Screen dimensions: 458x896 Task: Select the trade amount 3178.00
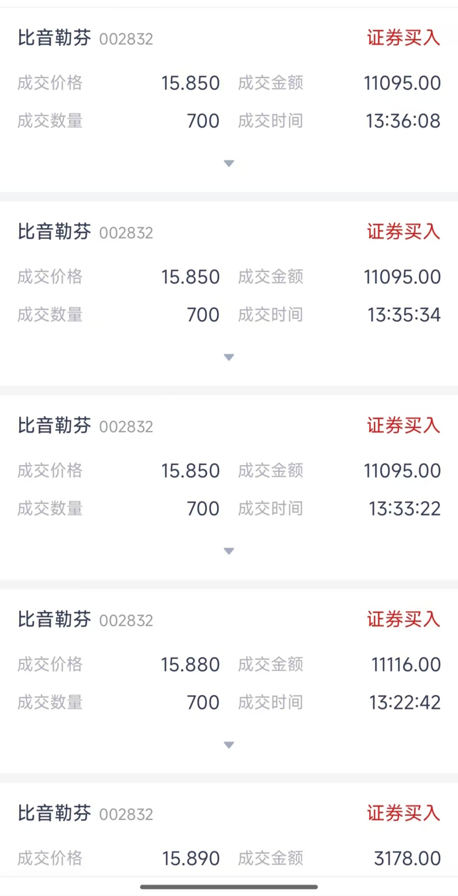click(x=407, y=859)
